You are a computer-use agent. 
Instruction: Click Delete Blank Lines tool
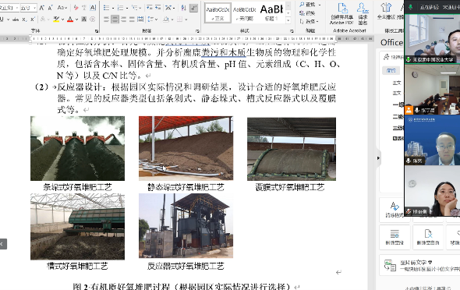(x=428, y=238)
